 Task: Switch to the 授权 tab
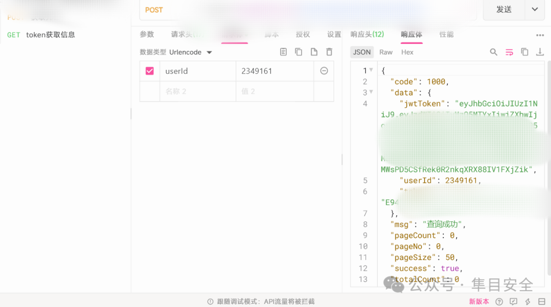[x=303, y=35]
